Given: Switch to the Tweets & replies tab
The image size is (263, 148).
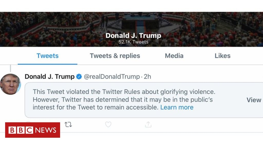Looking at the screenshot, I should (115, 56).
